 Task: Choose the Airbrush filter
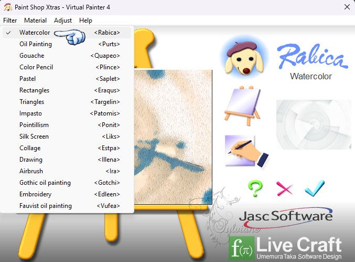click(x=67, y=171)
